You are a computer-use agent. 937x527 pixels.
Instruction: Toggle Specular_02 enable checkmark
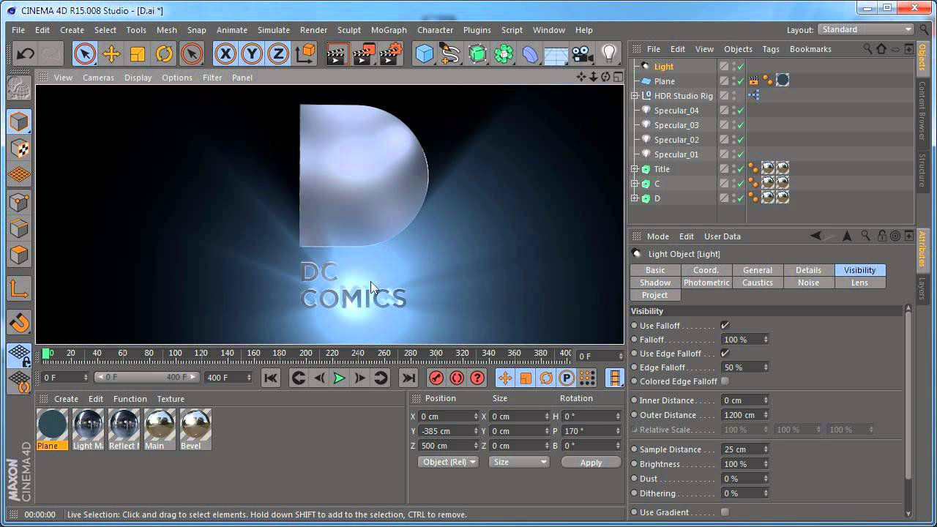[x=741, y=140]
